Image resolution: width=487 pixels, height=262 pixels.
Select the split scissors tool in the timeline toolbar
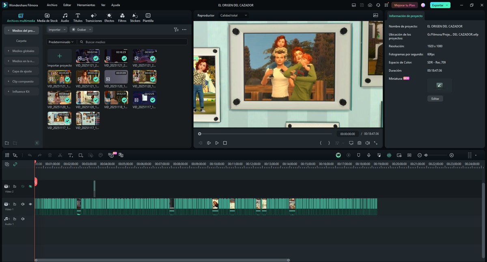pyautogui.click(x=60, y=155)
